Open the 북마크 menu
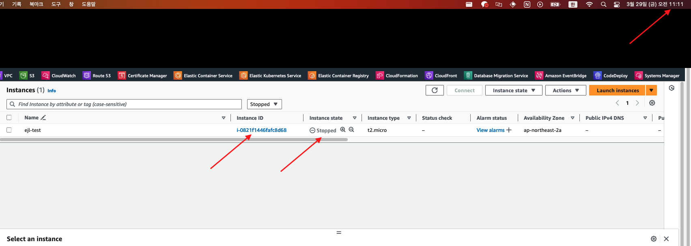 tap(36, 4)
